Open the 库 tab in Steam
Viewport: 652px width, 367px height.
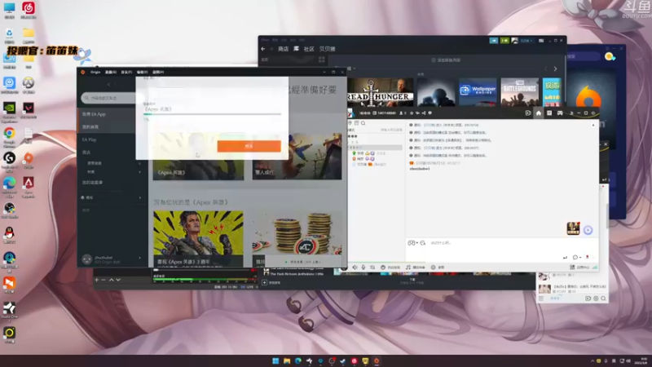[x=296, y=49]
